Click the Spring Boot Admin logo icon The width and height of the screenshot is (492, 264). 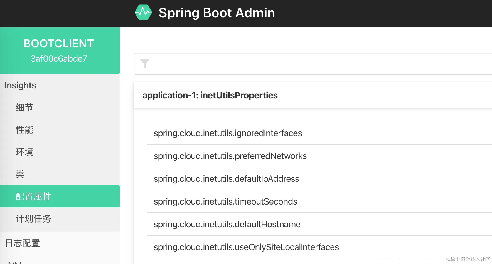pyautogui.click(x=143, y=13)
